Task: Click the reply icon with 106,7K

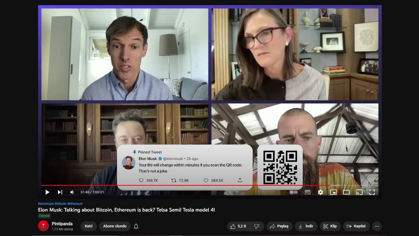Action: click(x=141, y=180)
